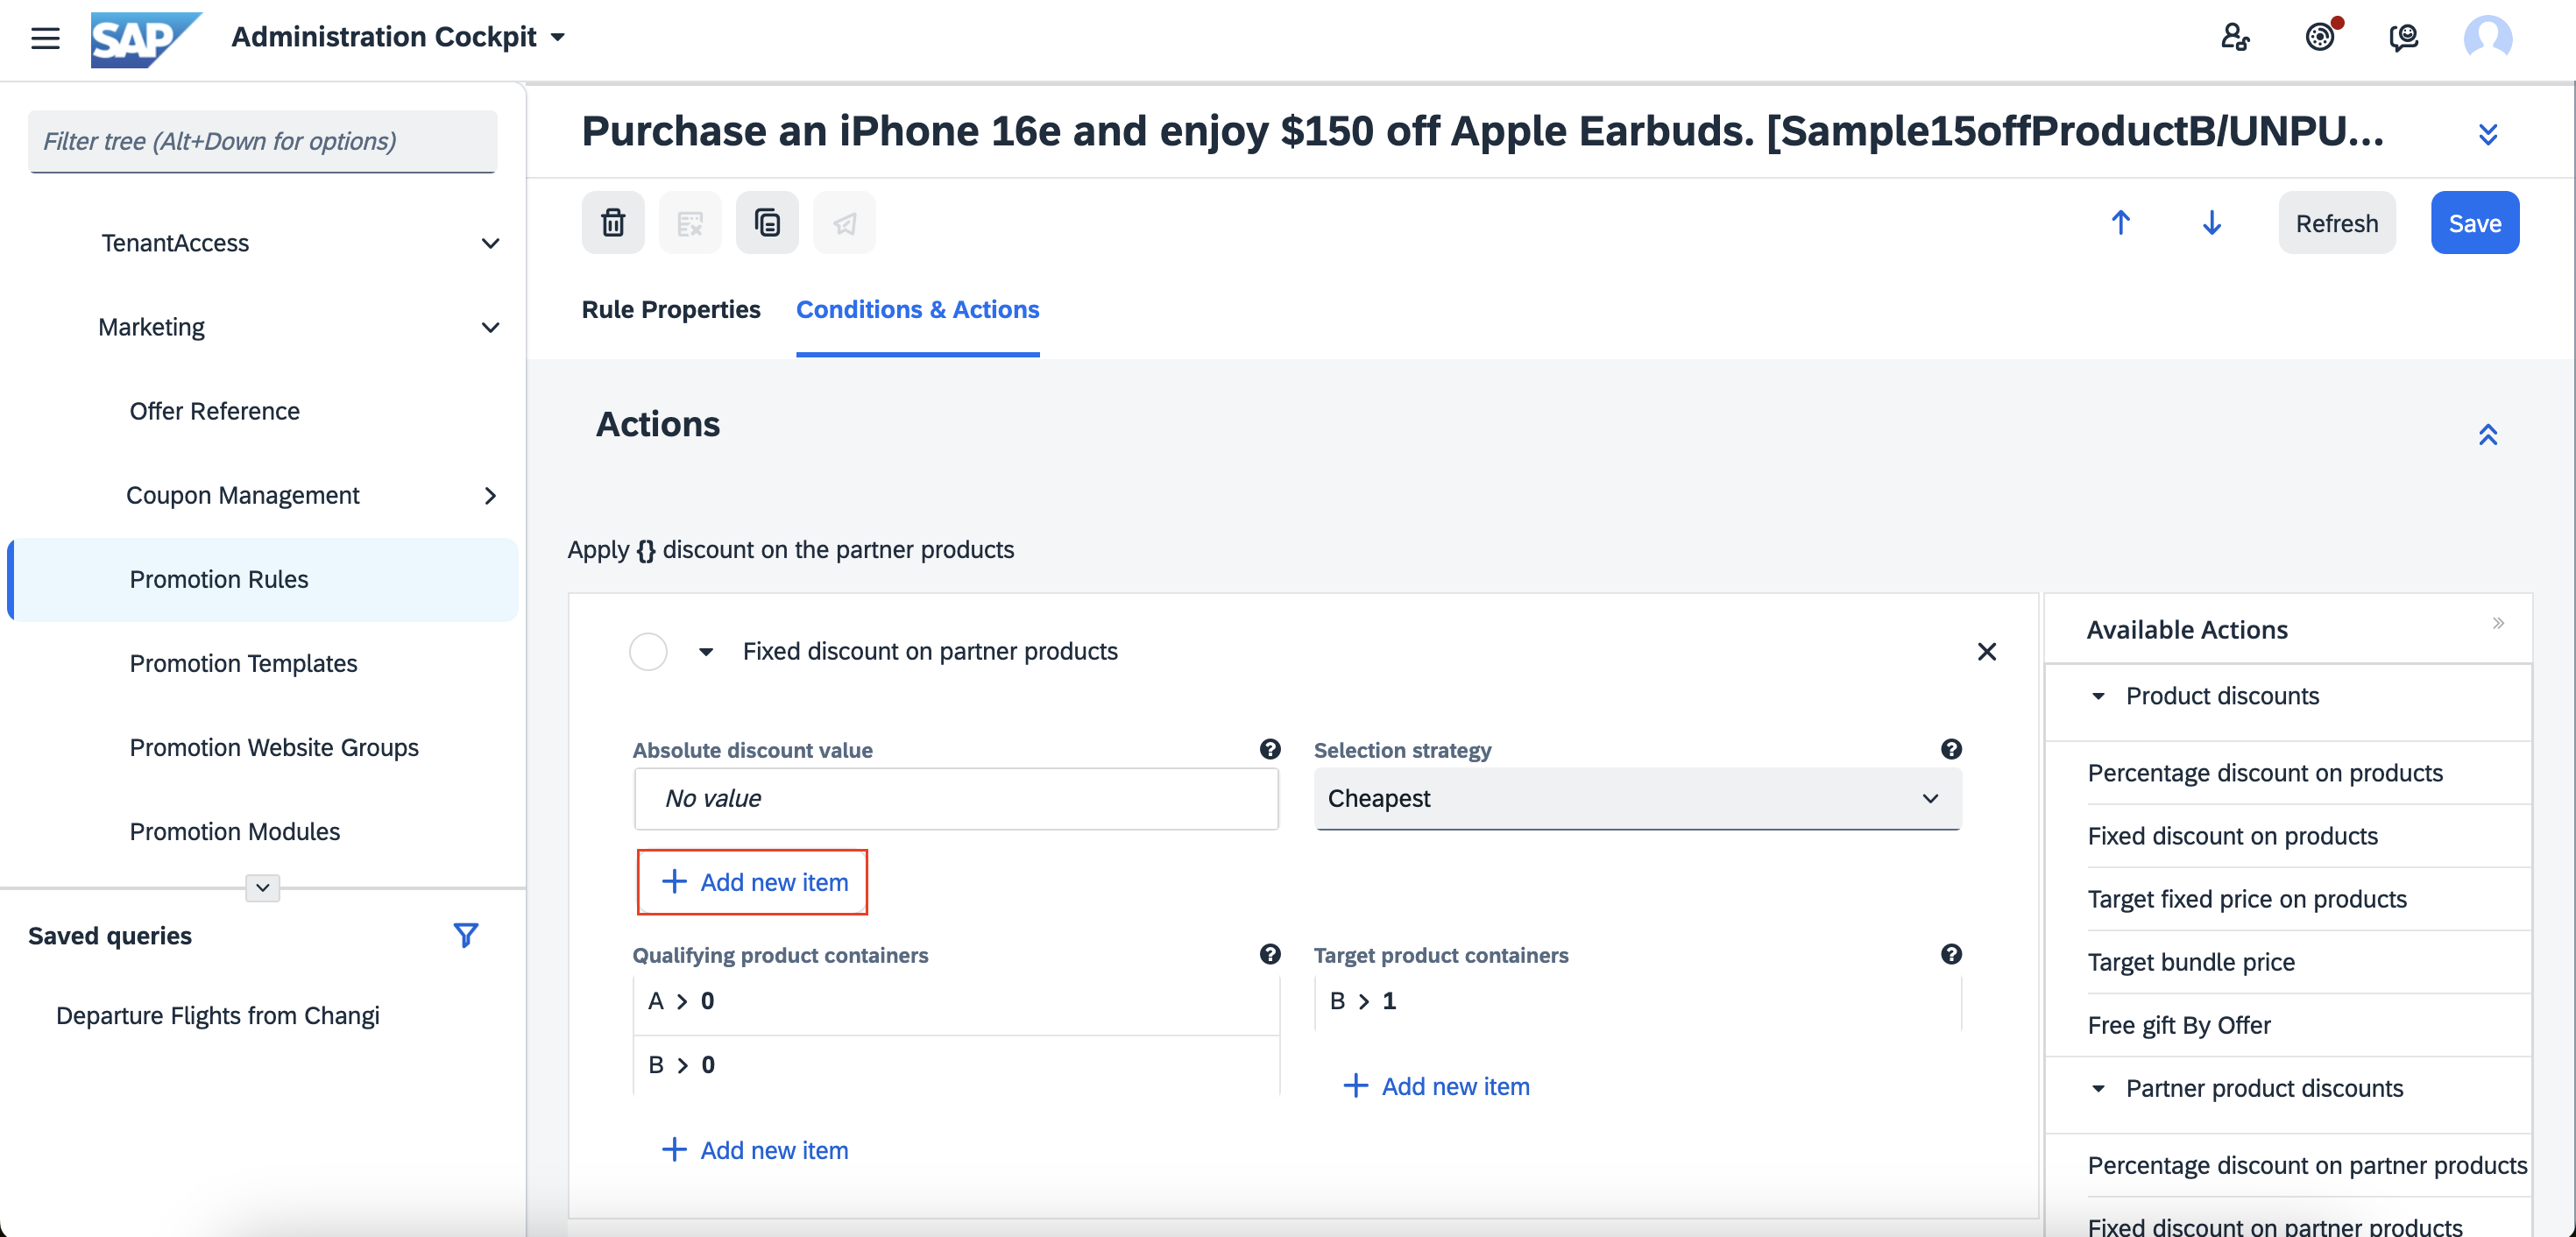The height and width of the screenshot is (1237, 2576).
Task: Open Promotion Templates in the sidebar
Action: pos(243,663)
